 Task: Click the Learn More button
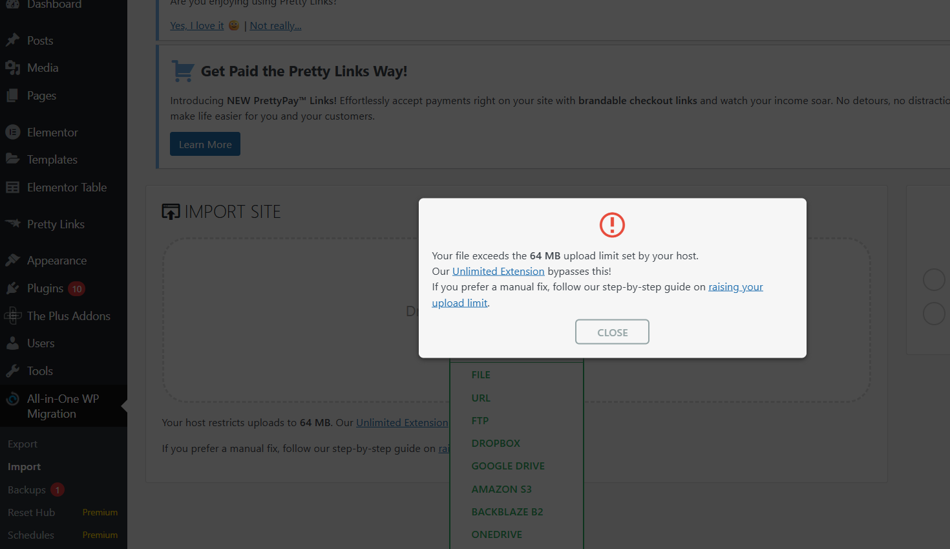pyautogui.click(x=205, y=144)
